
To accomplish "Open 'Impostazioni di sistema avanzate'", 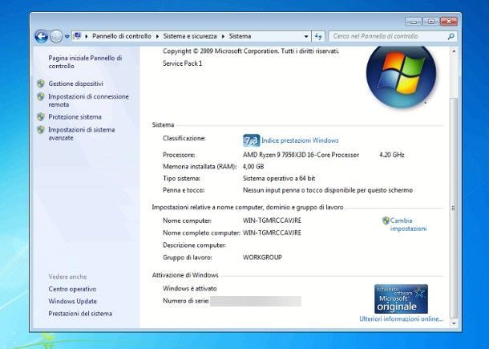I will point(82,134).
